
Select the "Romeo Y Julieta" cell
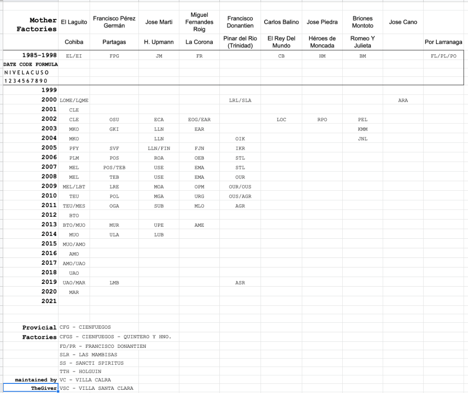tap(362, 42)
